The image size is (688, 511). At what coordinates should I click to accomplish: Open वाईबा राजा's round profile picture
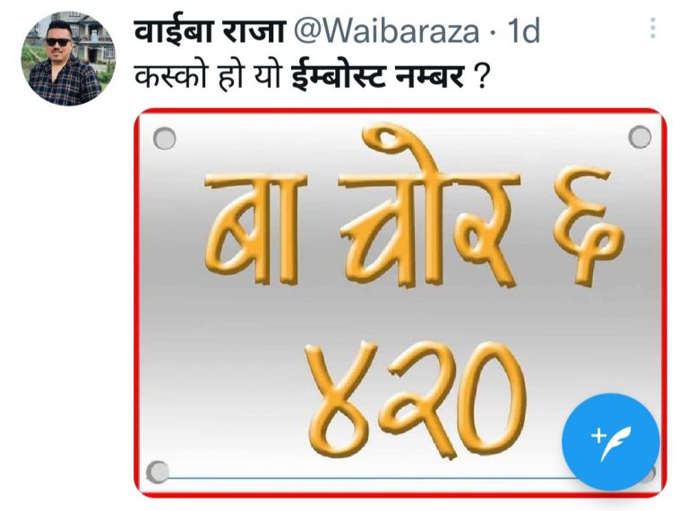pyautogui.click(x=68, y=58)
